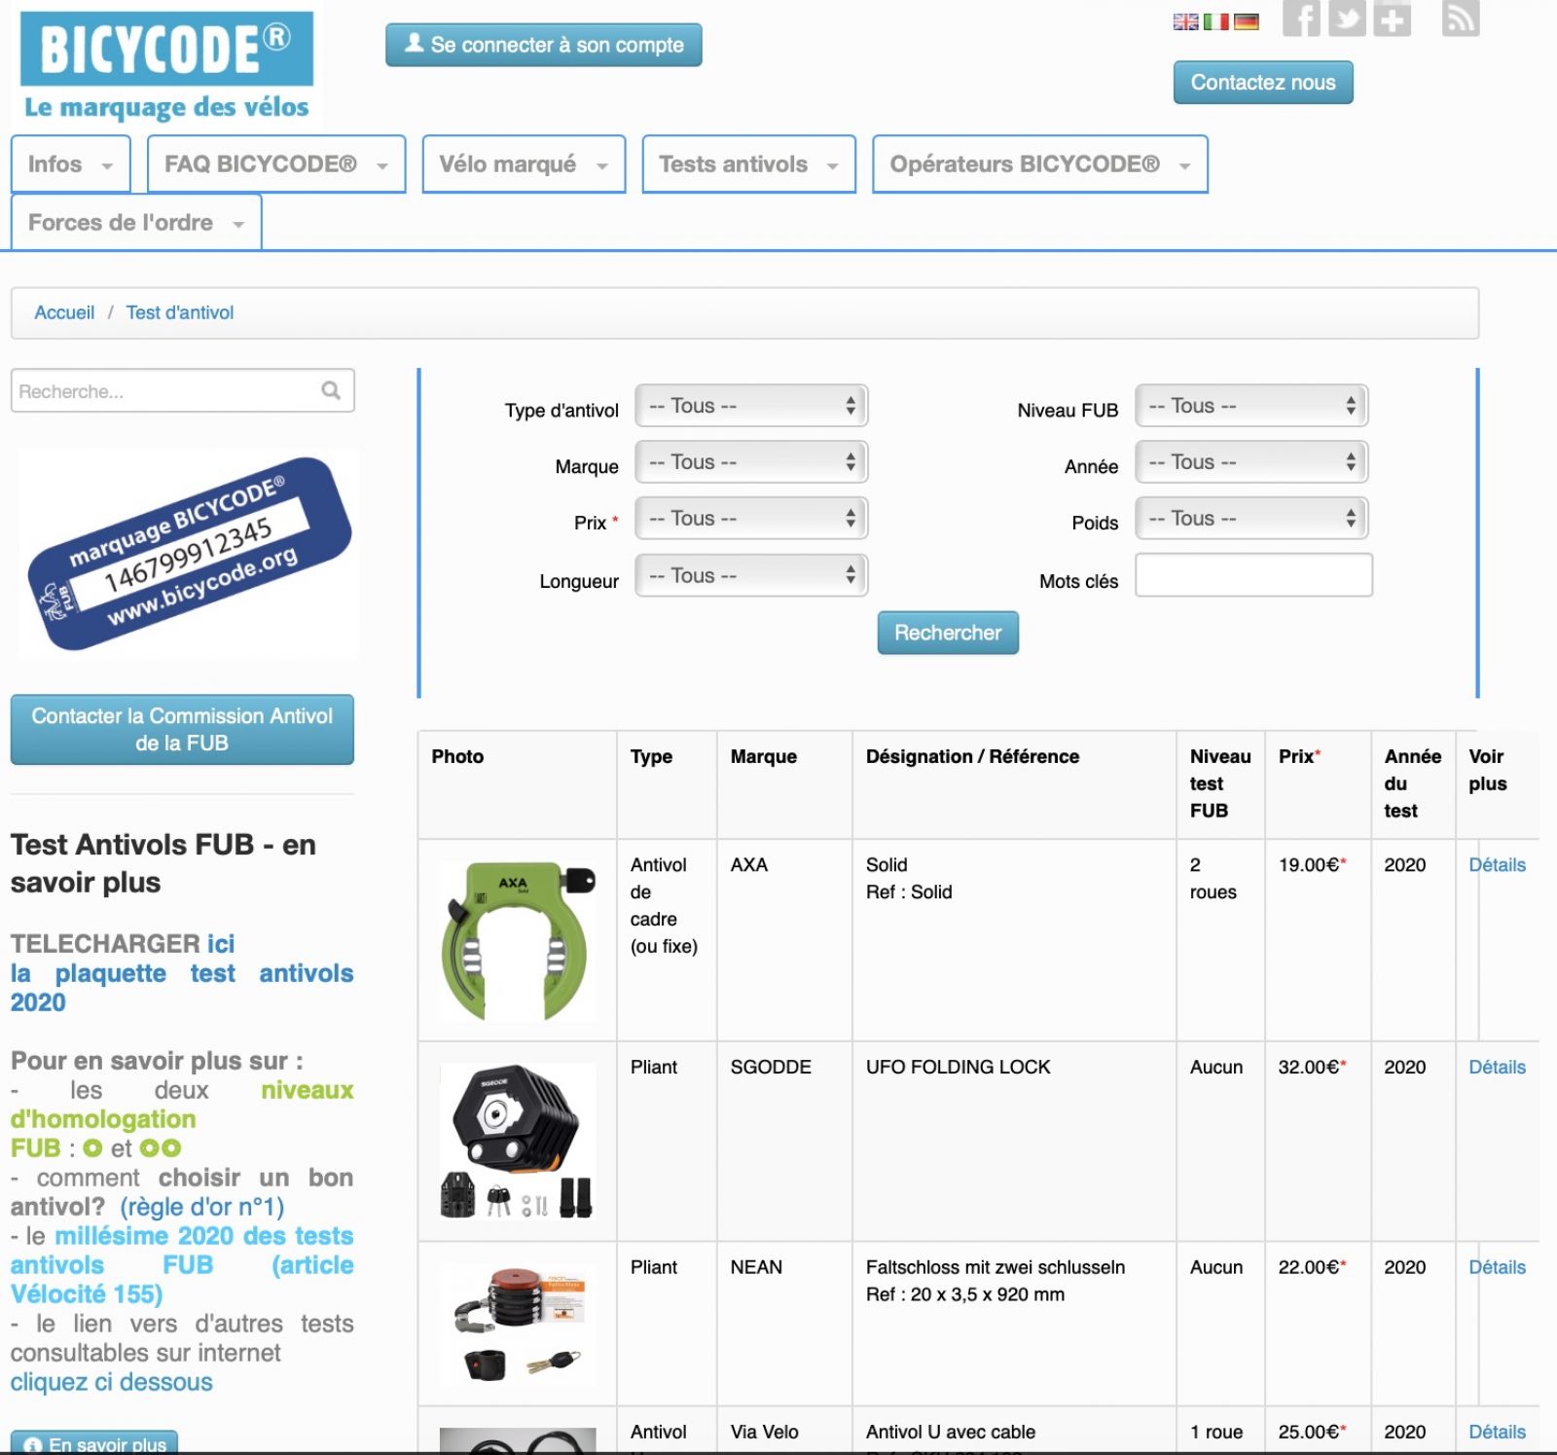Viewport: 1557px width, 1455px height.
Task: Open the Poids dropdown
Action: pos(1251,519)
